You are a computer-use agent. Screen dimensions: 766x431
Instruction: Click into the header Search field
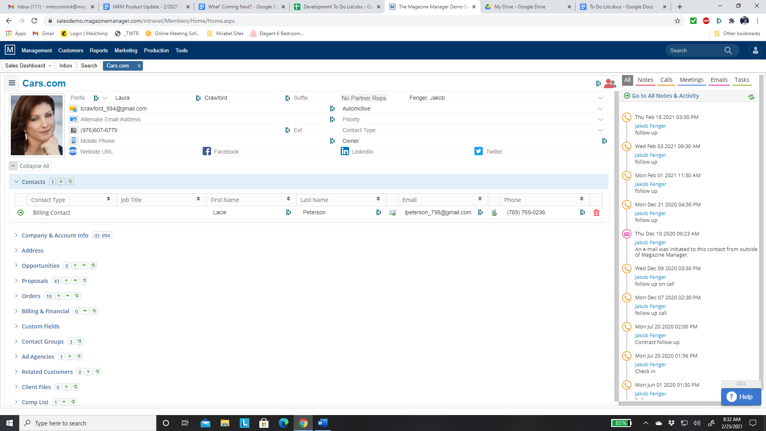tap(695, 50)
